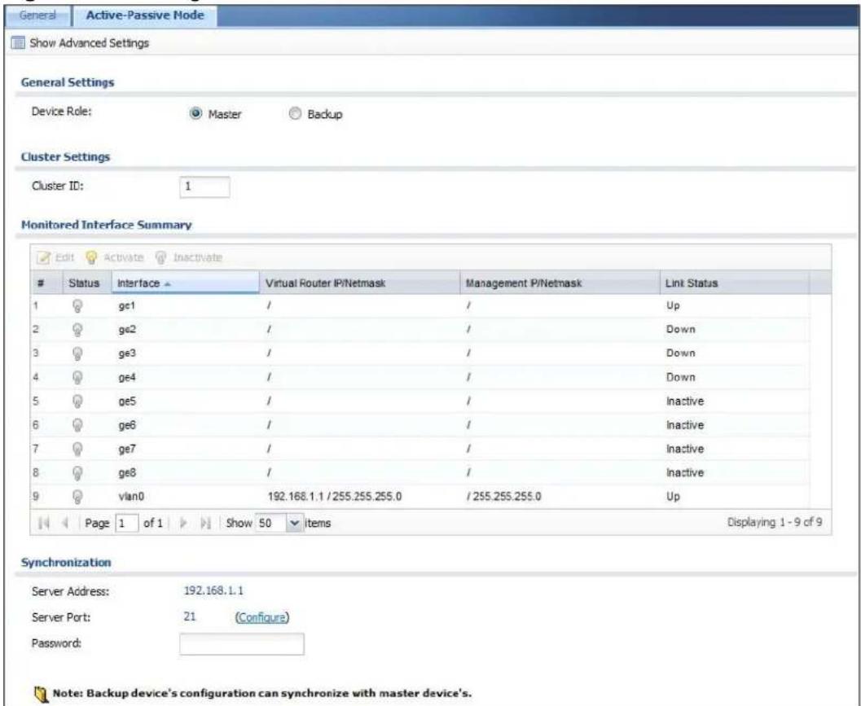Select the ge6 interface name
This screenshot has height=706, width=861.
(x=127, y=425)
